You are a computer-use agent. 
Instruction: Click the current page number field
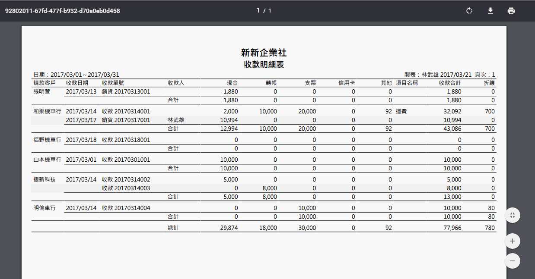pyautogui.click(x=258, y=10)
